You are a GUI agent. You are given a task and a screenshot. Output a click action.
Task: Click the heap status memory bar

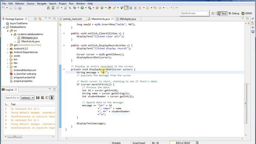pyautogui.click(x=182, y=143)
